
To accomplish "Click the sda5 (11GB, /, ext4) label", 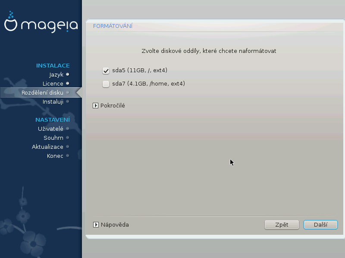I will (139, 70).
